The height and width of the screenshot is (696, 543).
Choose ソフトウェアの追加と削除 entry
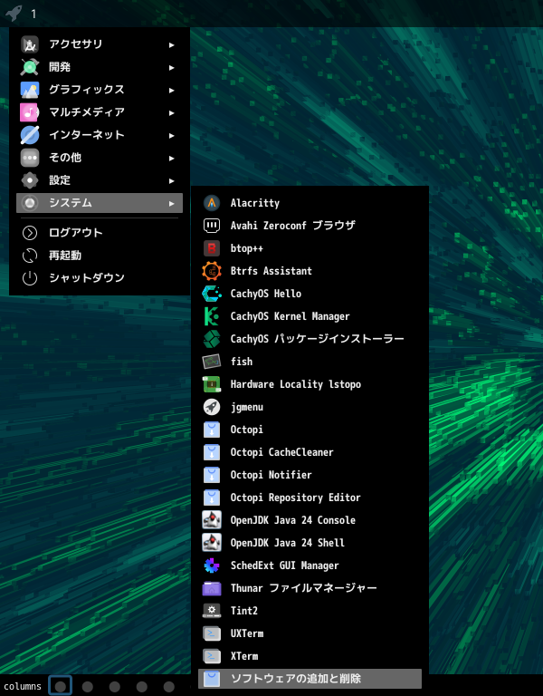310,679
